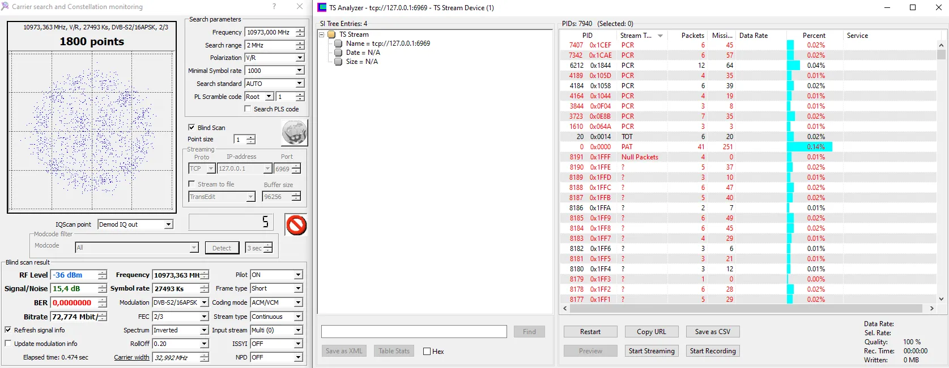Click the Percent column header
The width and height of the screenshot is (949, 368).
[814, 36]
